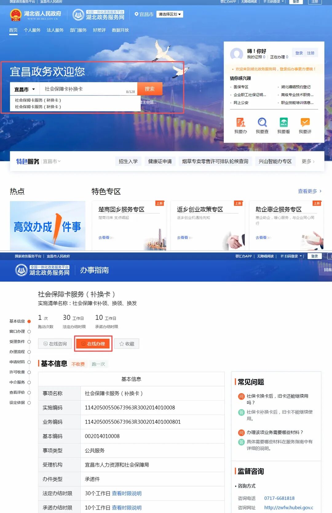Click the 在线咨询 chat button
The height and width of the screenshot is (513, 332).
tap(55, 344)
